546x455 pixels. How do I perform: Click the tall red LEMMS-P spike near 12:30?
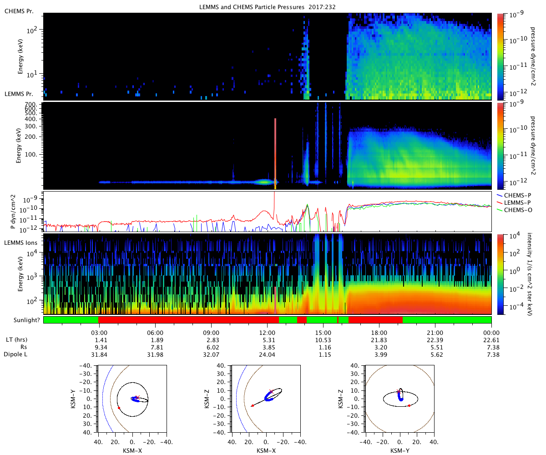click(x=274, y=200)
